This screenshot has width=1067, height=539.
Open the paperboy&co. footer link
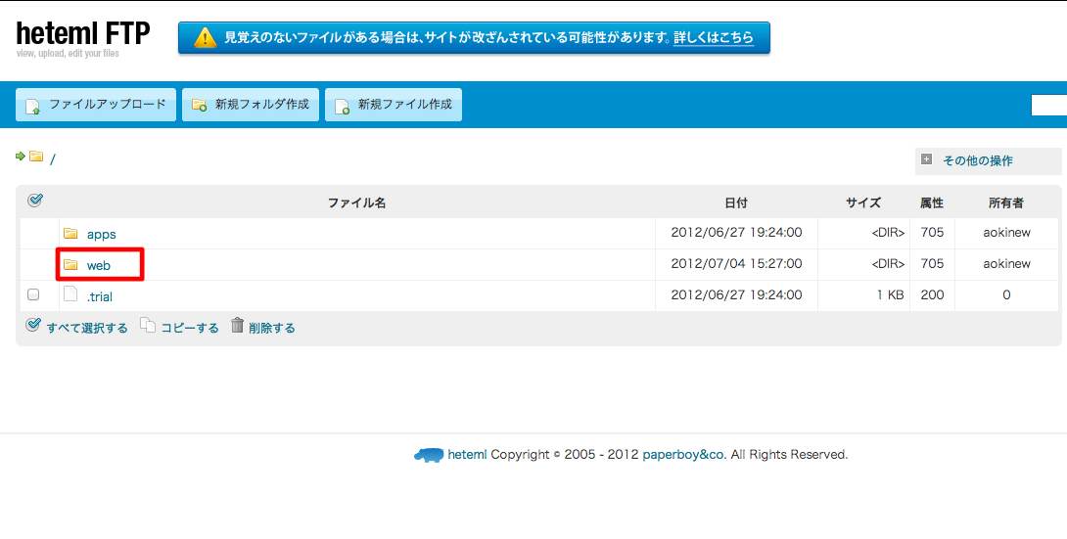pos(684,455)
